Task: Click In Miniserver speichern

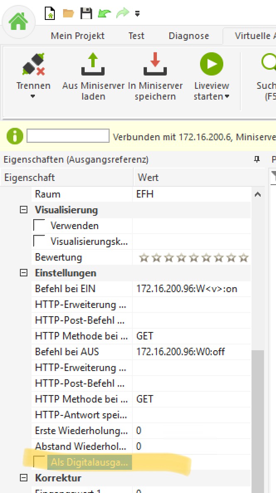Action: [x=155, y=76]
